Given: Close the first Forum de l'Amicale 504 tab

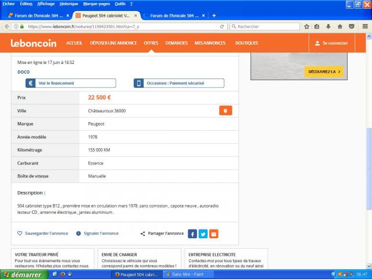Looking at the screenshot, I should (x=67, y=16).
